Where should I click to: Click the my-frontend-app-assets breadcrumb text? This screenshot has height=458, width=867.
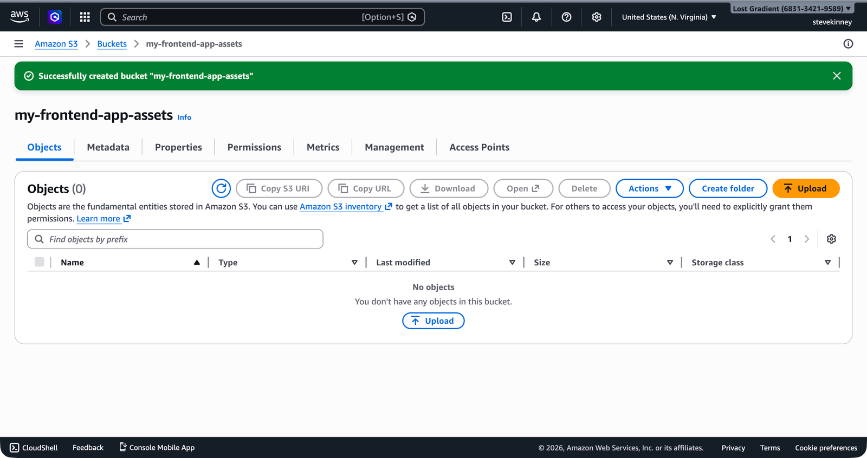pos(194,44)
